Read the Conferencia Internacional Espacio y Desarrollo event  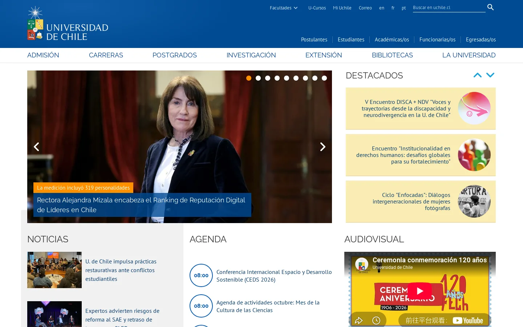(274, 276)
